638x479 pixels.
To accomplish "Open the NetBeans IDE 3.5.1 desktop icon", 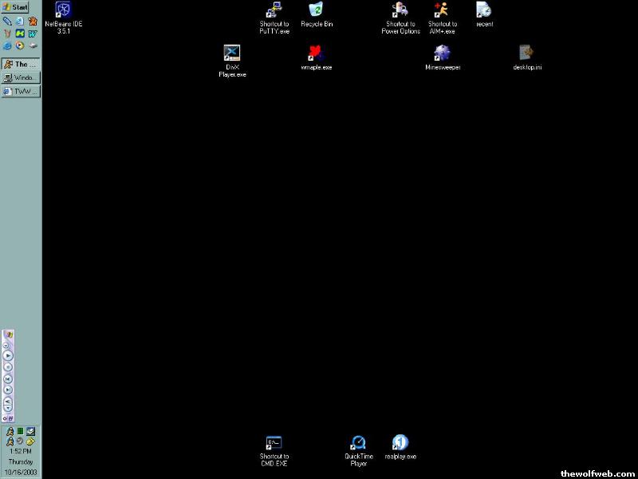I will pos(63,10).
